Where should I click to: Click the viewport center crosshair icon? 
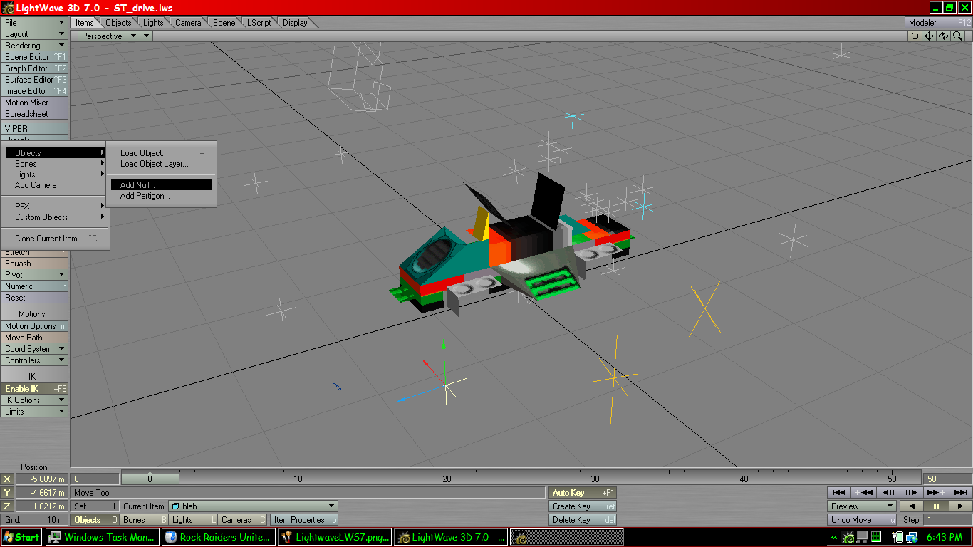click(x=915, y=36)
